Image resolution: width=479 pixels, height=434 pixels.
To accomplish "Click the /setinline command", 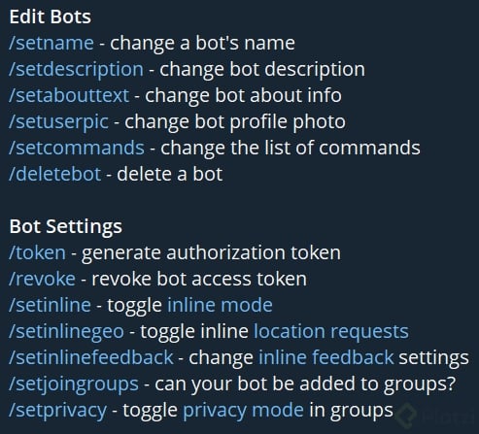I will [x=50, y=305].
